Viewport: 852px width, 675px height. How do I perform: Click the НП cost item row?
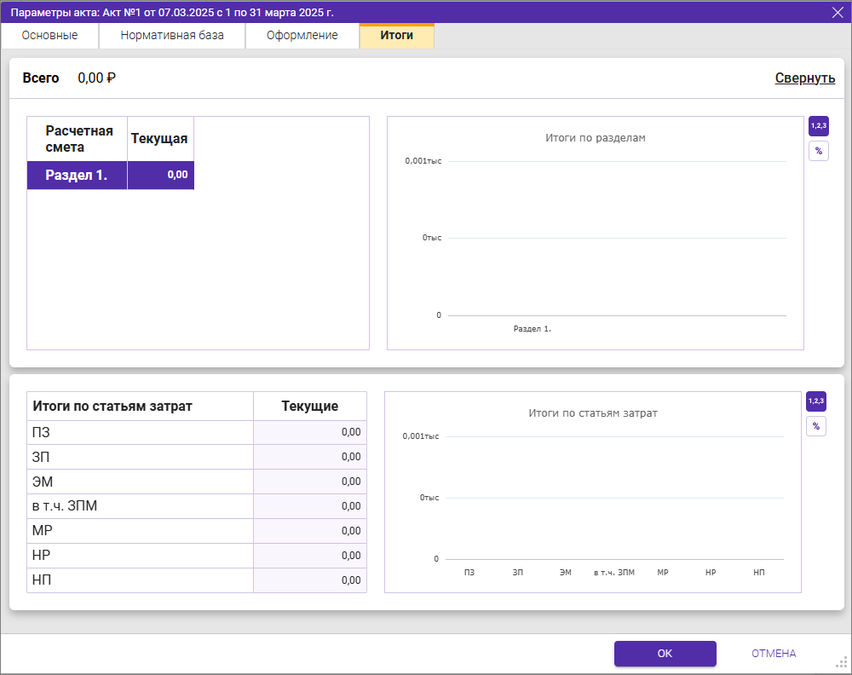click(x=140, y=580)
